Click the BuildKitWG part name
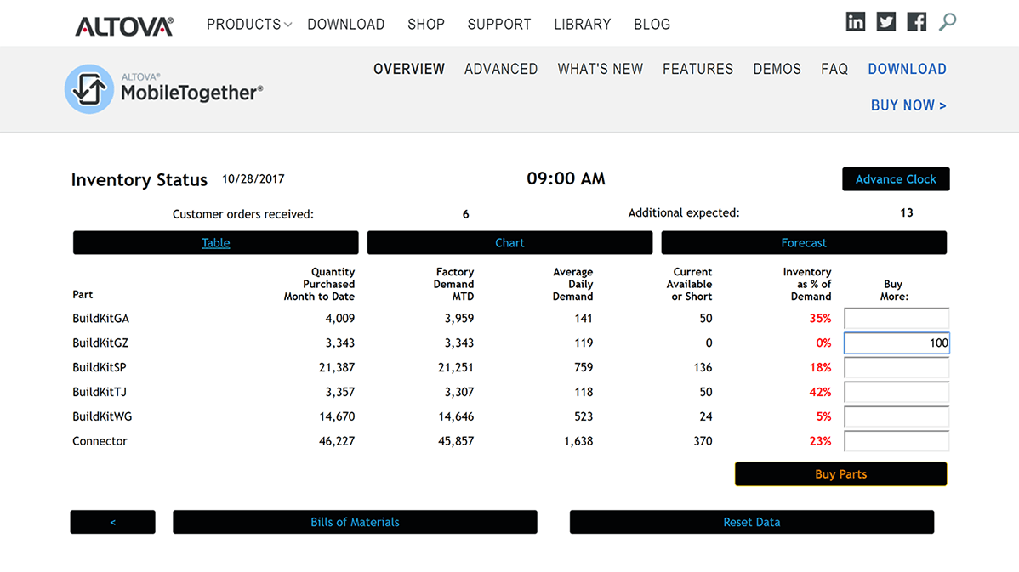1019x572 pixels. pyautogui.click(x=102, y=416)
